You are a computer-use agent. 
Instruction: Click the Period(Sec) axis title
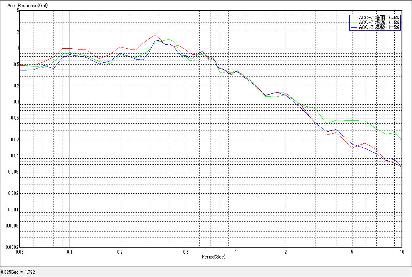pos(211,256)
